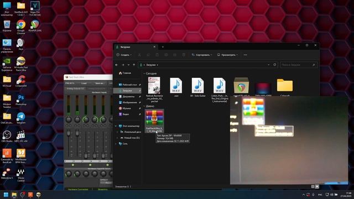Go to Главная in Explorer sidebar
This screenshot has width=354, height=199.
pyautogui.click(x=124, y=73)
